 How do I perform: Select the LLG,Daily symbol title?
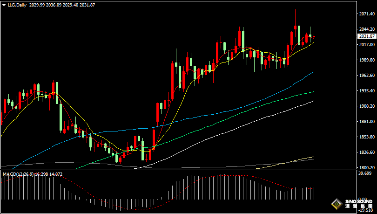(17, 5)
